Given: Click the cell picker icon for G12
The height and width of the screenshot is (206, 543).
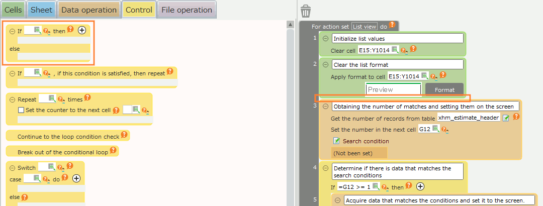Looking at the screenshot, I should point(435,129).
